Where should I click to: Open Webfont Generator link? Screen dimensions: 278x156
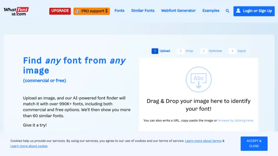[178, 11]
